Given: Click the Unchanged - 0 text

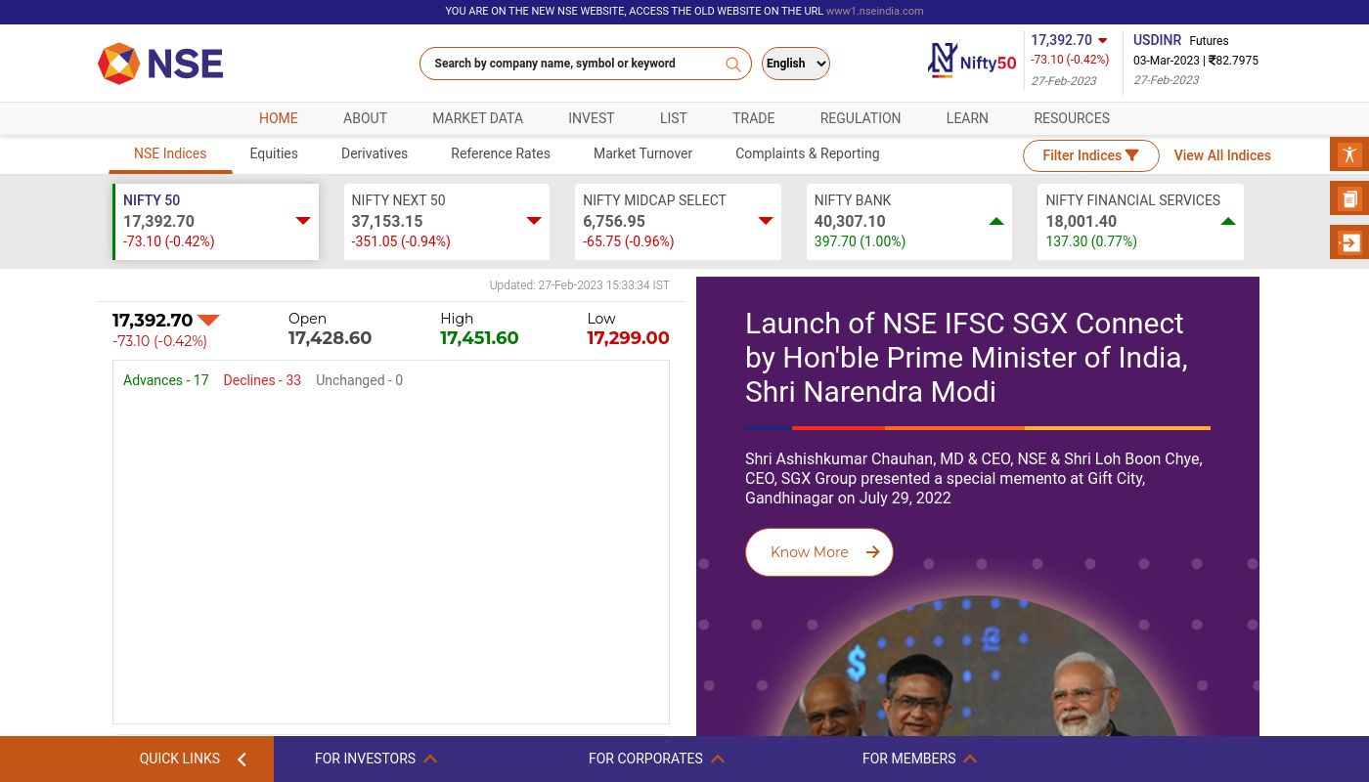Looking at the screenshot, I should click(359, 380).
